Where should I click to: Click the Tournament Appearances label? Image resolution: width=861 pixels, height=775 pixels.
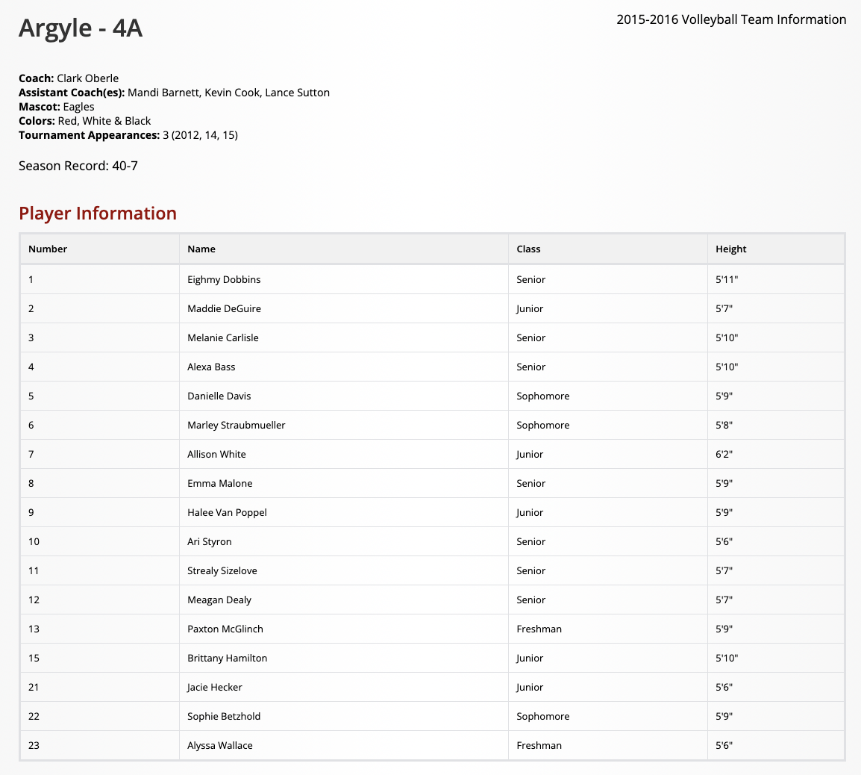(x=89, y=135)
